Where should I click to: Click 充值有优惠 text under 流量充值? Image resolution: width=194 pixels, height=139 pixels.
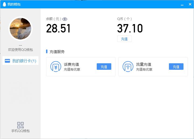144,69
